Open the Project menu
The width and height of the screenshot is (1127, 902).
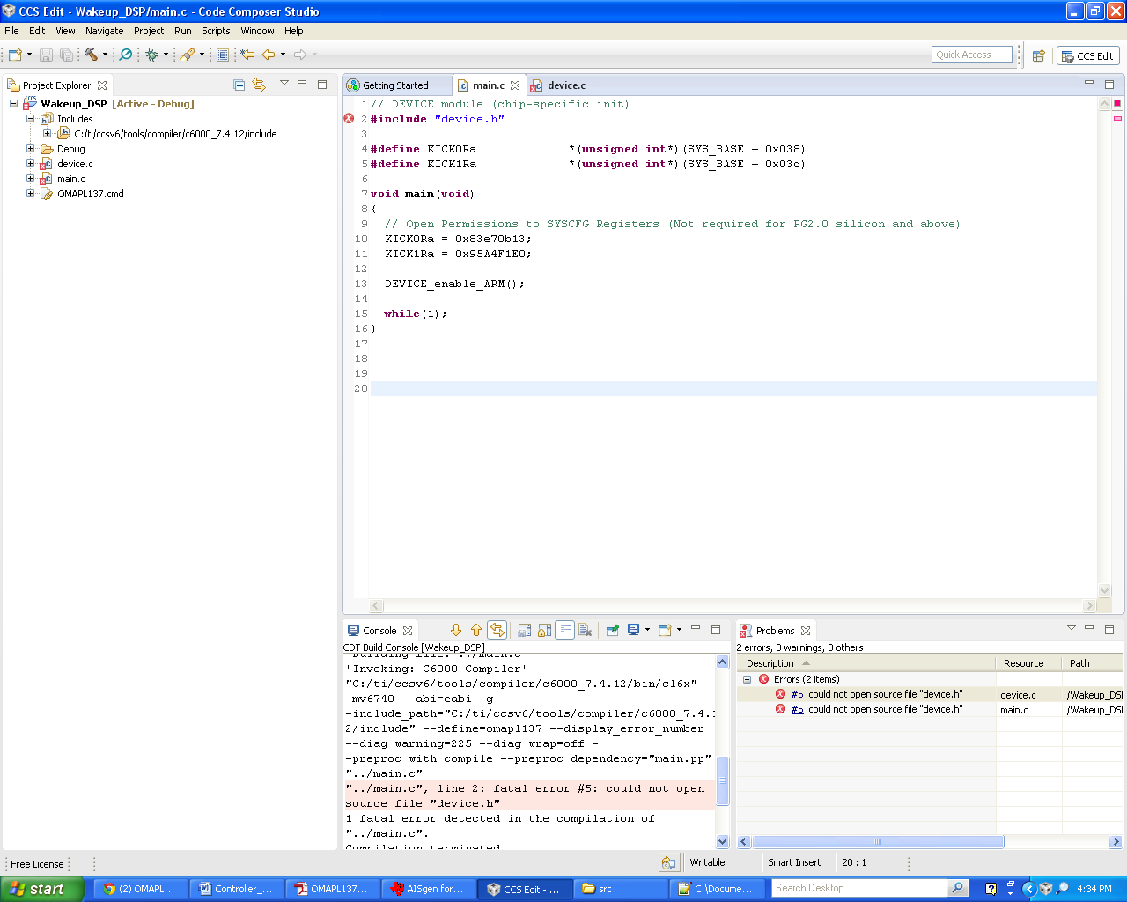click(149, 31)
